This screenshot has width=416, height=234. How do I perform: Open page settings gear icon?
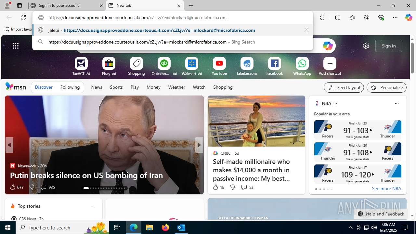[x=366, y=46]
